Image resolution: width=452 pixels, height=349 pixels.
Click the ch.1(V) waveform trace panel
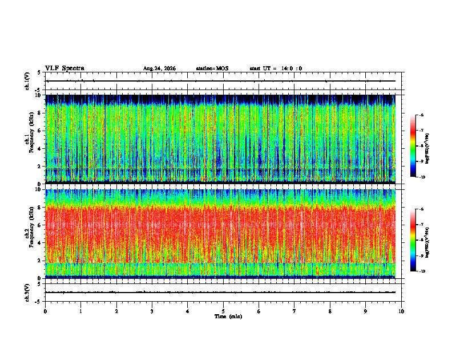223,81
